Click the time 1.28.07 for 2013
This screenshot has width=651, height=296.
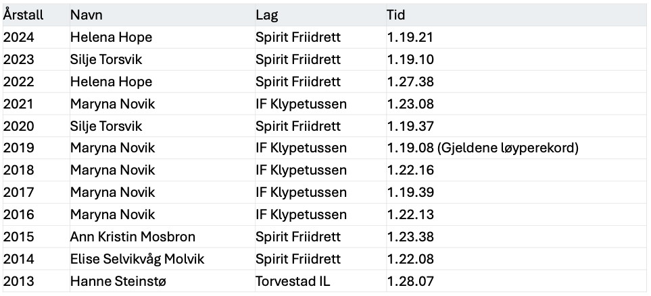point(516,281)
